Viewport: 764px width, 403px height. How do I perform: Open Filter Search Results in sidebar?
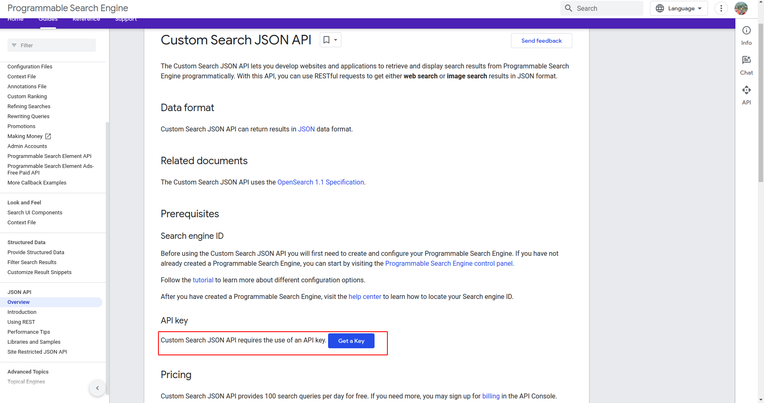click(x=32, y=262)
